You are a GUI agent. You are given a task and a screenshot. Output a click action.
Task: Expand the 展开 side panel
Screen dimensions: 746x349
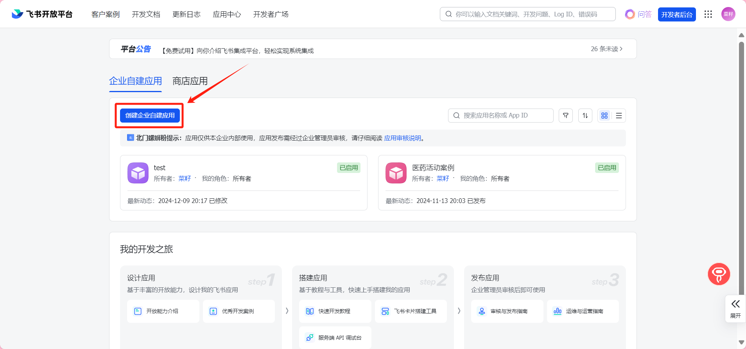[735, 308]
